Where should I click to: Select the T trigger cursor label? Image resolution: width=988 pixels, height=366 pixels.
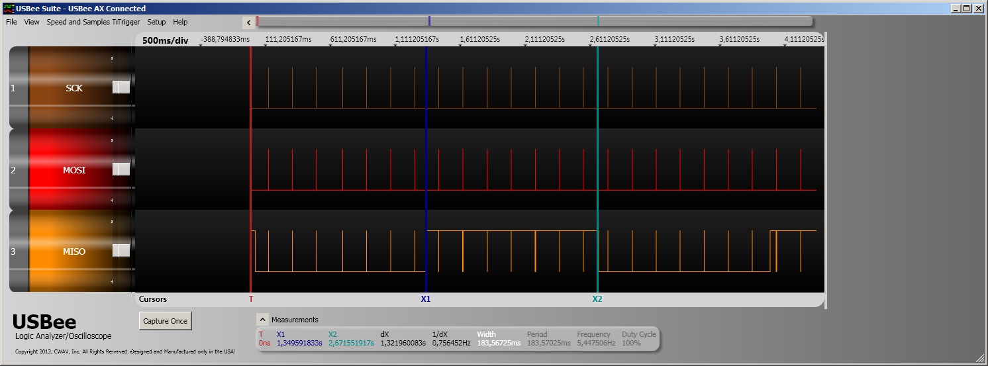pos(251,299)
